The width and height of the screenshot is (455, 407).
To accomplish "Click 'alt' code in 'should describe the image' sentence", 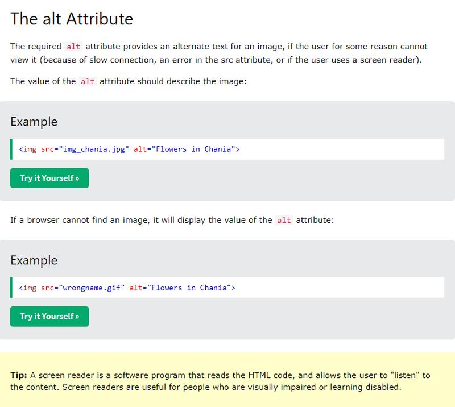I will point(88,81).
